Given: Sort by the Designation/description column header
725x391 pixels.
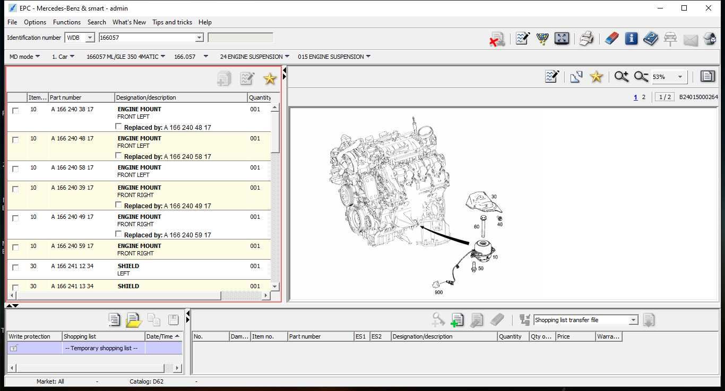Looking at the screenshot, I should coord(181,97).
